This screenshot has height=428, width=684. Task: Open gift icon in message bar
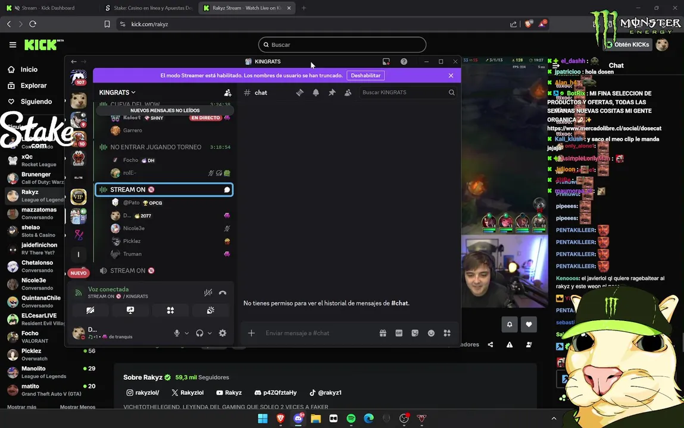tap(383, 333)
